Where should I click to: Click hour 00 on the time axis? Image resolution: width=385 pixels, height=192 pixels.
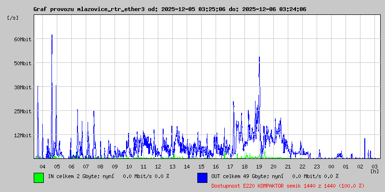pos(331,166)
